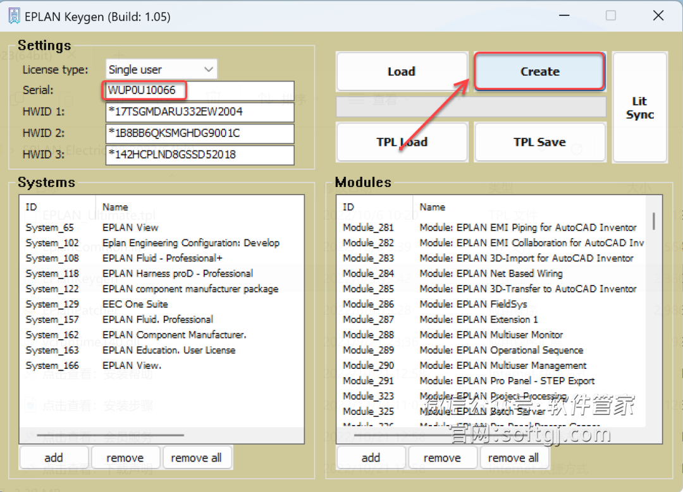The height and width of the screenshot is (492, 683).
Task: Select Module_285 3D-Transfer to AutoCAD row
Action: [x=491, y=289]
